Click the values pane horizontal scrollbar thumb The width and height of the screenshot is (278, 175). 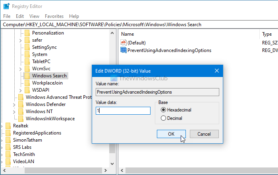coord(202,171)
